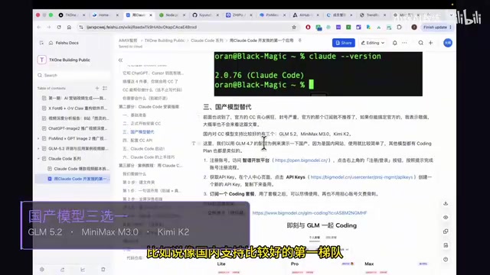Click the sidebar Search field
Image resolution: width=490 pixels, height=275 pixels.
point(73,75)
